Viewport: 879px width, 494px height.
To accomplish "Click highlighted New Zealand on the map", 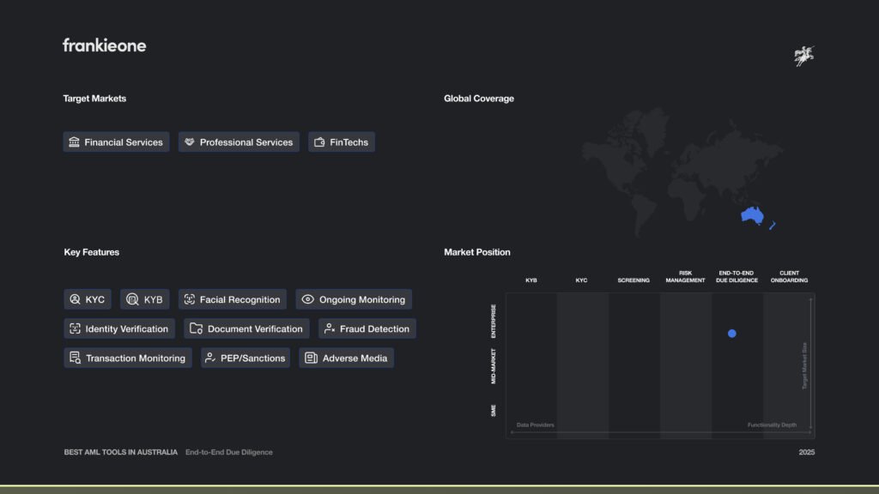I will 773,226.
